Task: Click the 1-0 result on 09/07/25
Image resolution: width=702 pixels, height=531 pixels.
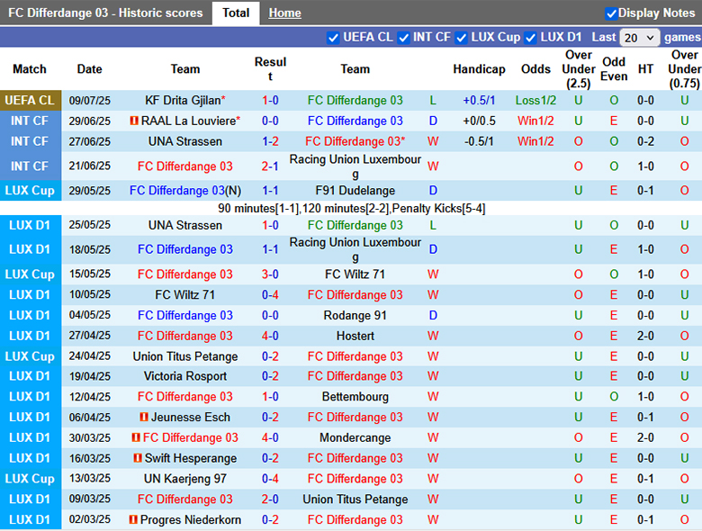Action: click(x=270, y=100)
